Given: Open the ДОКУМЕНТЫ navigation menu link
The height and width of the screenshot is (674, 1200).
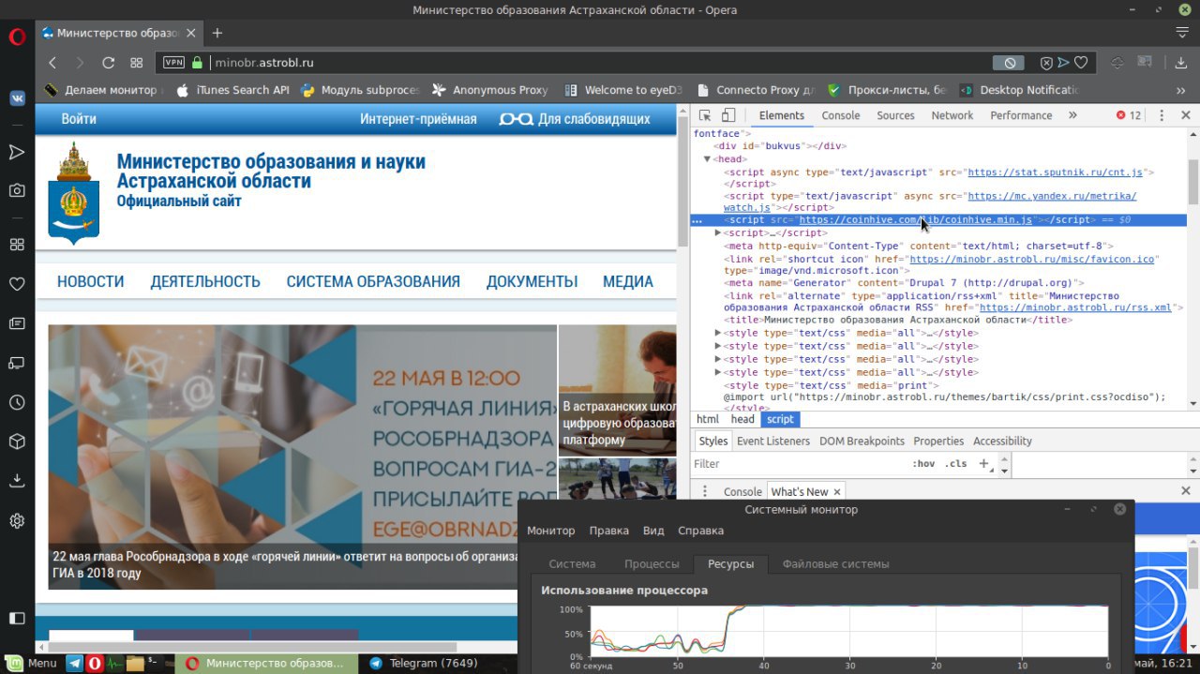Looking at the screenshot, I should [532, 281].
